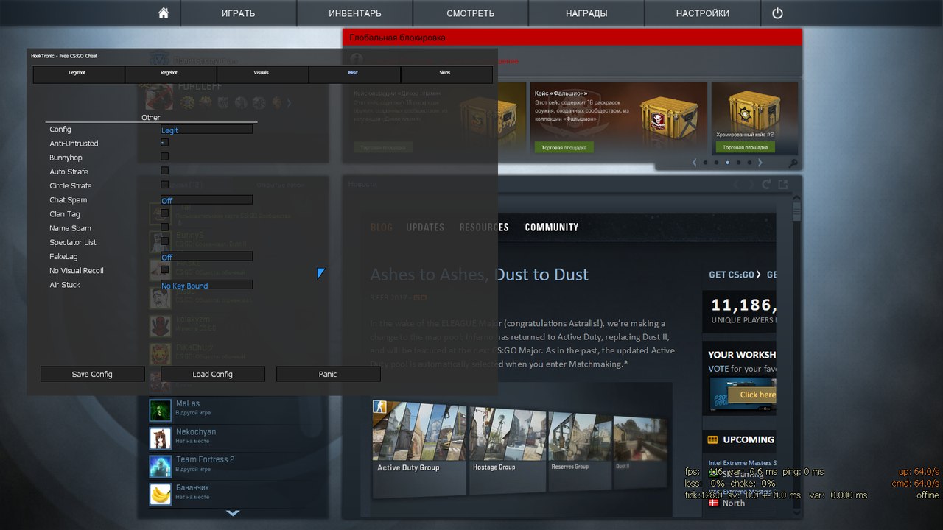Select MaLas friend avatar

(x=161, y=410)
